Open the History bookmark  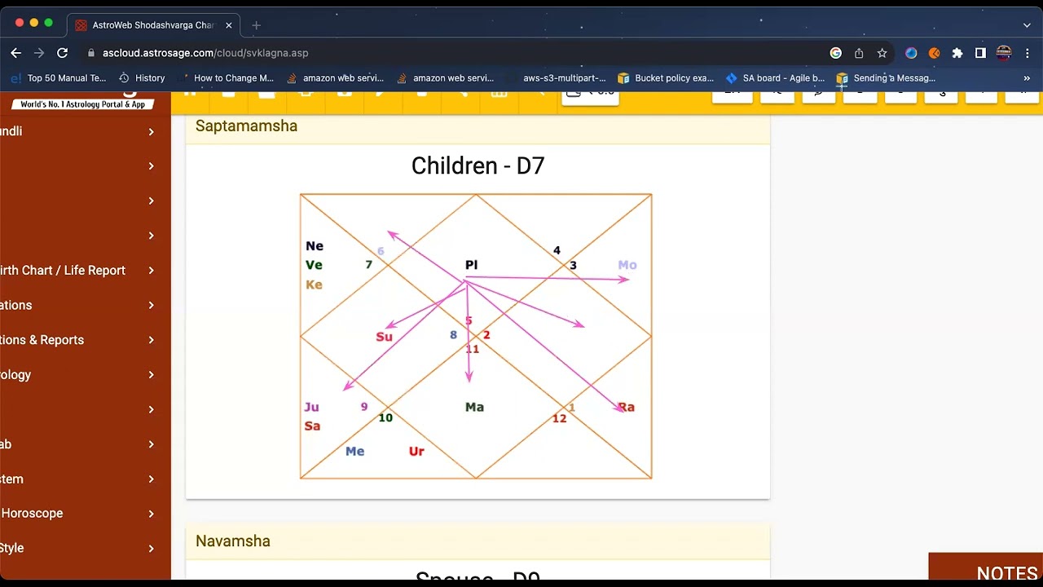[x=142, y=78]
